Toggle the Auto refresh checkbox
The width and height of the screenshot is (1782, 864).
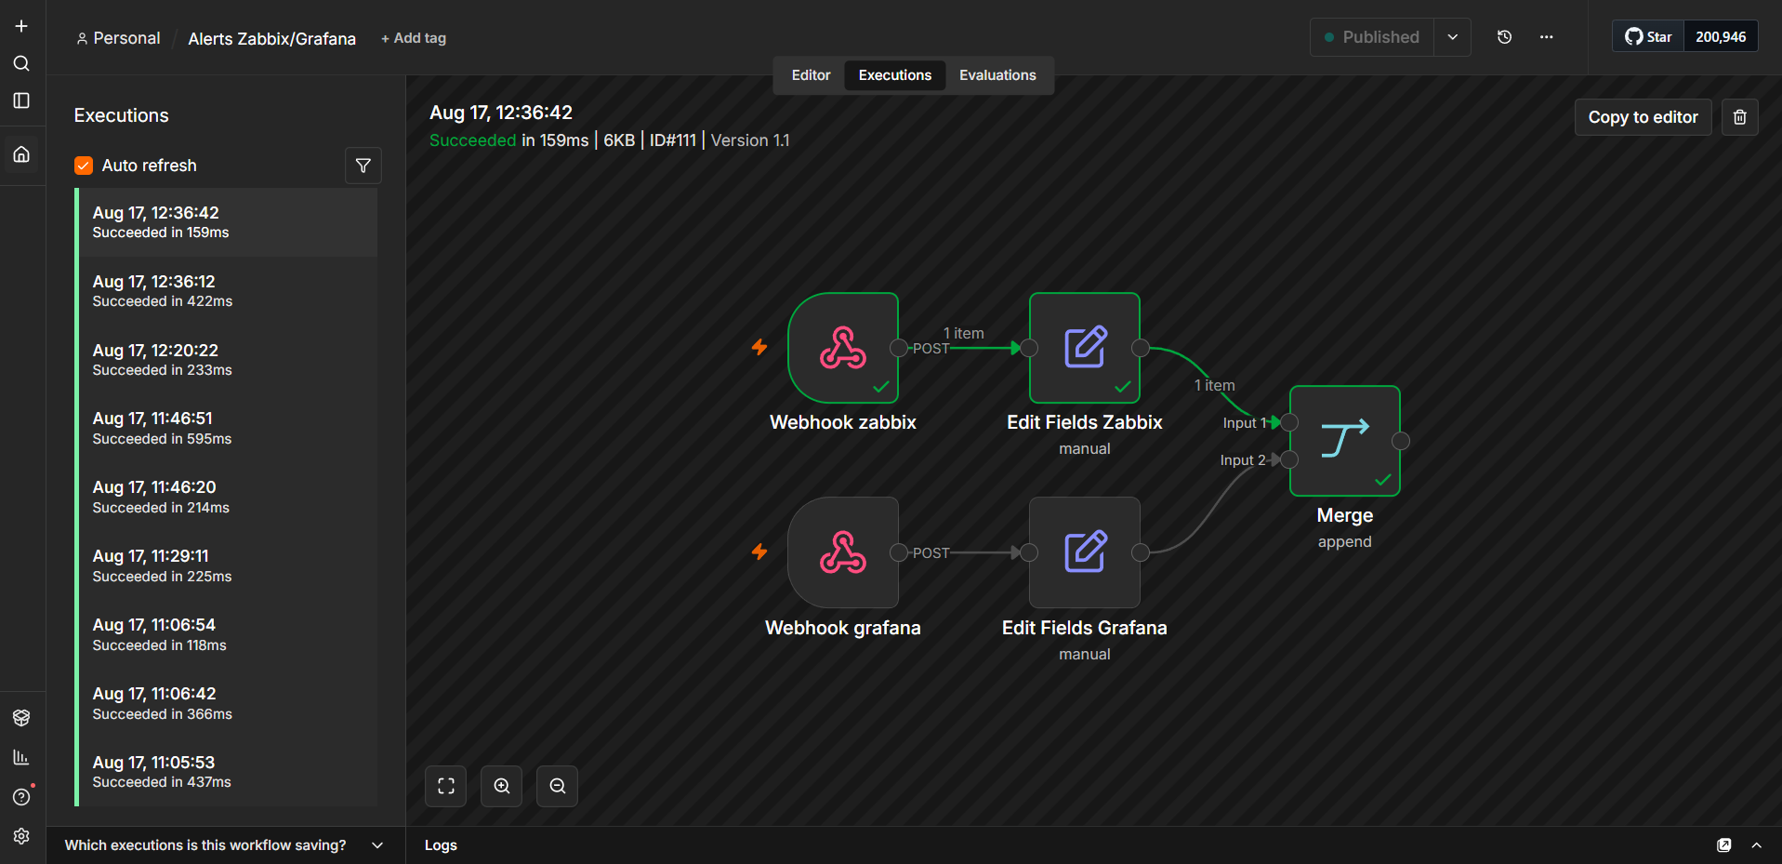coord(84,166)
